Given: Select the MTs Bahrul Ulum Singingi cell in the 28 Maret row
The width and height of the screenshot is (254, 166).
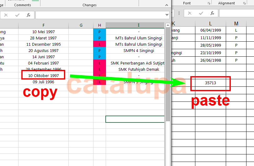Looking at the screenshot, I should click(x=135, y=38).
